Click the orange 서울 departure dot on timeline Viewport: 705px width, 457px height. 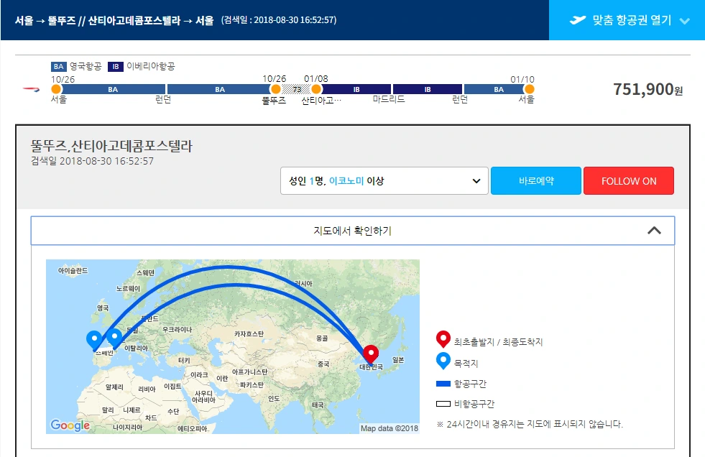55,89
